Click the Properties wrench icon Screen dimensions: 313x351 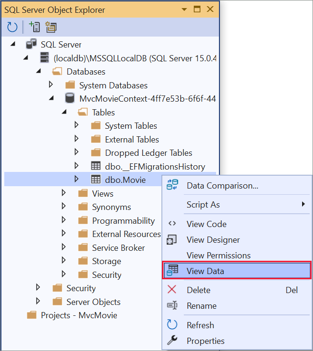tap(172, 341)
